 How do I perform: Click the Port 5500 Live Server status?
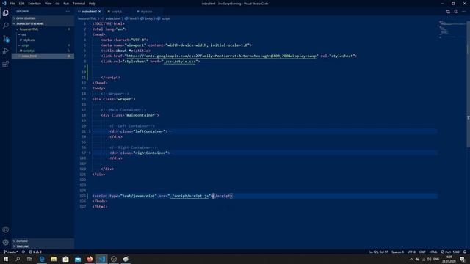[450, 252]
